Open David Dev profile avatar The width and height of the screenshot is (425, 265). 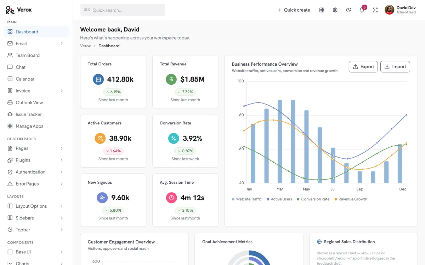point(389,10)
